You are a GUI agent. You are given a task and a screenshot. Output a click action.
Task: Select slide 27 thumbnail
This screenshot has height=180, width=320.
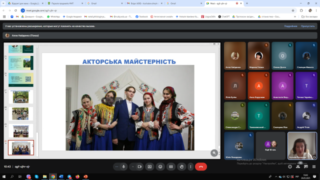point(21,96)
